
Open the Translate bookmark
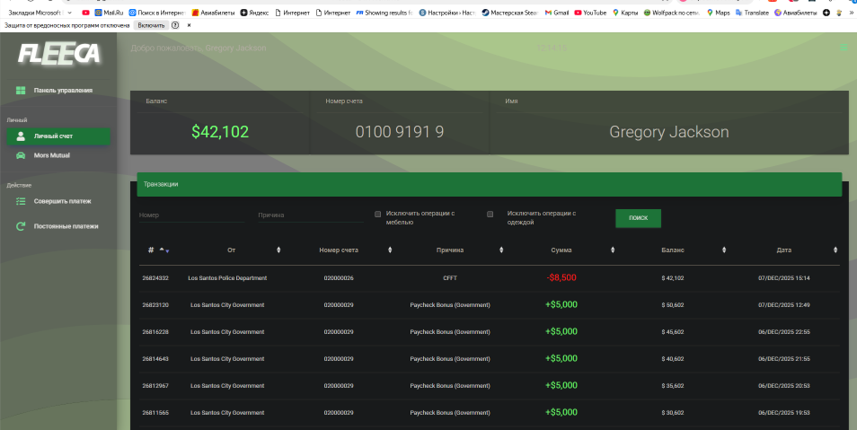pyautogui.click(x=752, y=13)
